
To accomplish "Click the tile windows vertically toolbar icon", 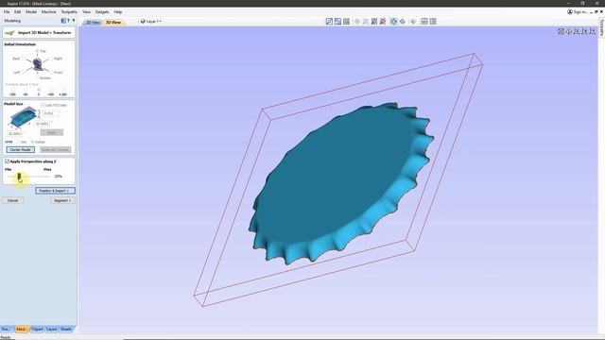I will 433,22.
